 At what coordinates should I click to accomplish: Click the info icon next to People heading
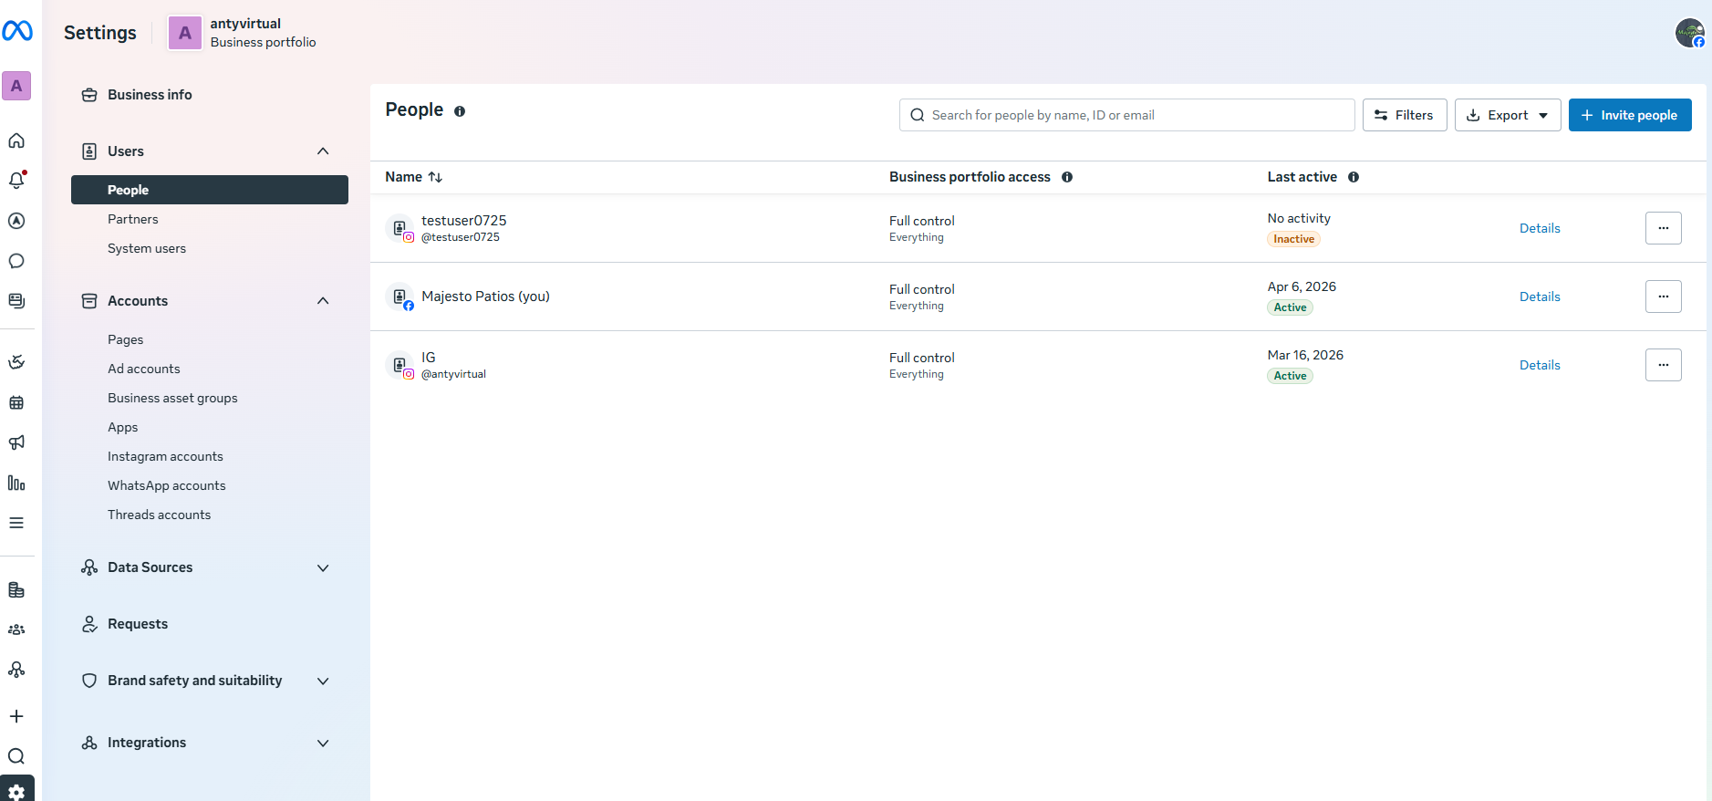460,111
